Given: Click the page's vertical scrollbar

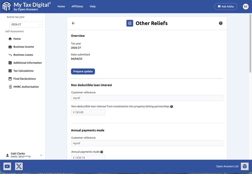Looking at the screenshot, I should tap(250, 42).
